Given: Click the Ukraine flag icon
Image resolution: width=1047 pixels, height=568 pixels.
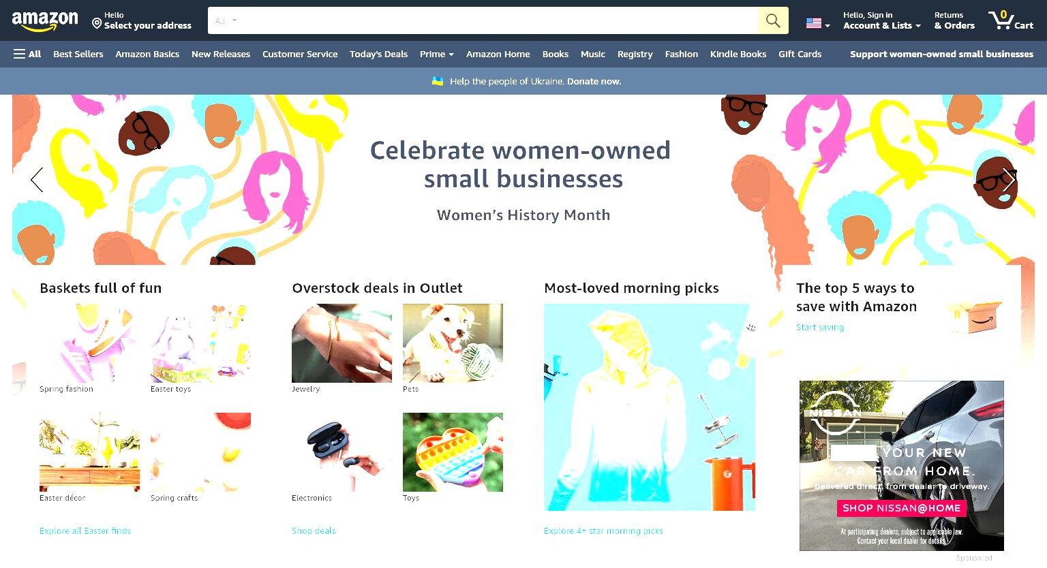Looking at the screenshot, I should click(x=438, y=81).
